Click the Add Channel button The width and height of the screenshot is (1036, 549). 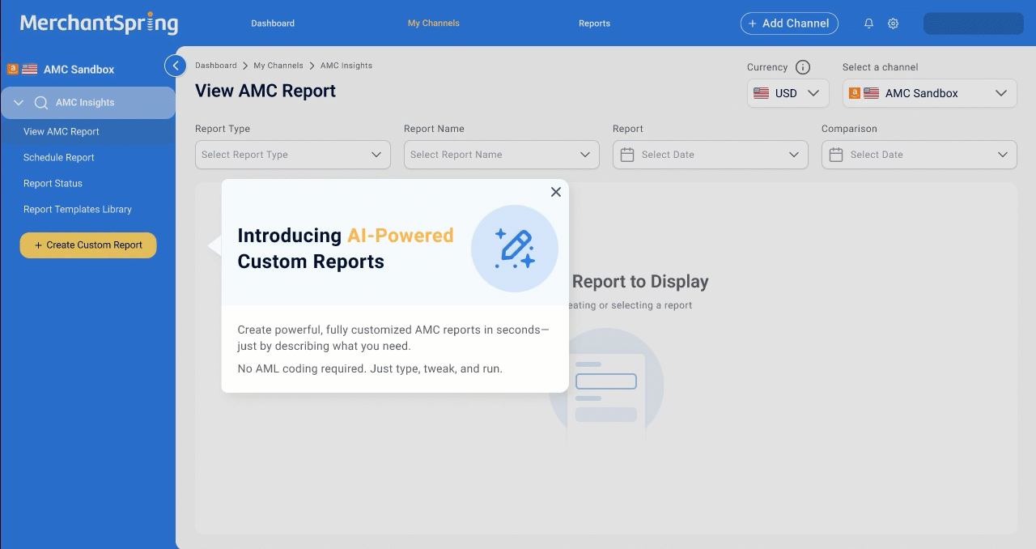coord(789,23)
